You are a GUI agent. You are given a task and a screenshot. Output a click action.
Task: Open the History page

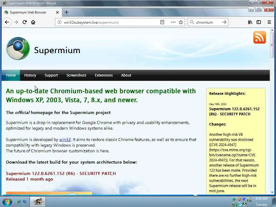pyautogui.click(x=30, y=75)
